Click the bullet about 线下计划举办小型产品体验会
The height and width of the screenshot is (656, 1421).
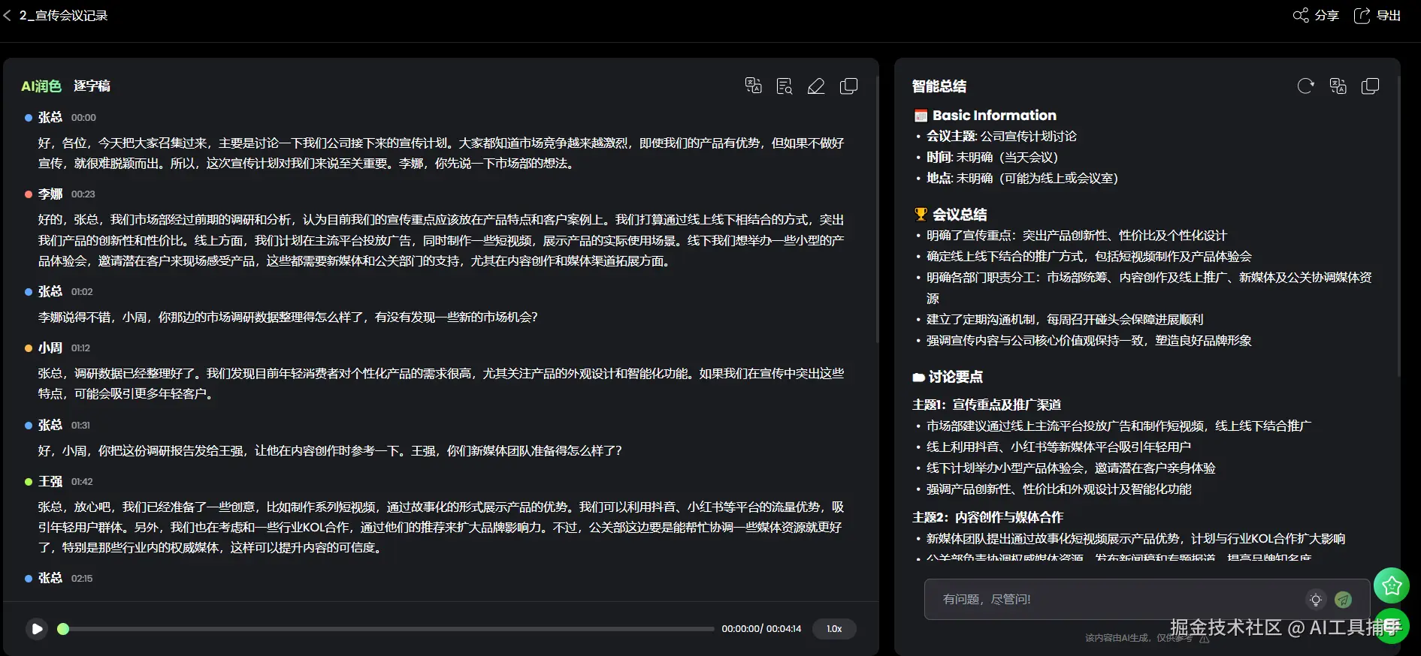pos(1071,468)
